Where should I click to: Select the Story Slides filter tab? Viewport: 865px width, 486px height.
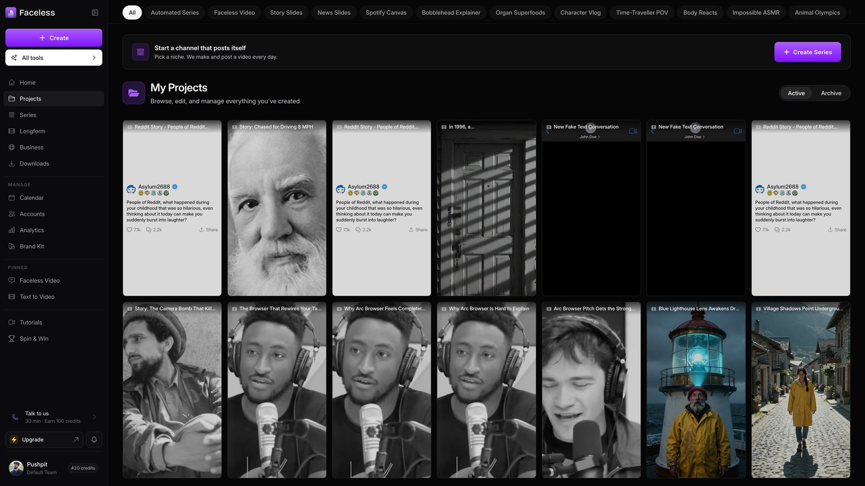coord(286,12)
